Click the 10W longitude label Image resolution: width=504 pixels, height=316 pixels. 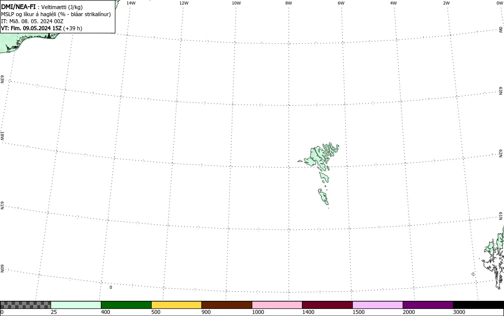point(236,3)
